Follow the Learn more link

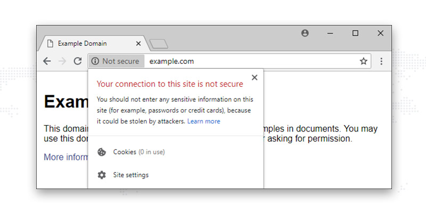pos(204,121)
